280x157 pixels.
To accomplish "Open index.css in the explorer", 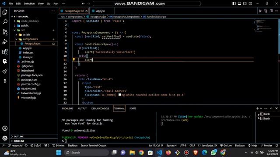I will click(x=28, y=52).
